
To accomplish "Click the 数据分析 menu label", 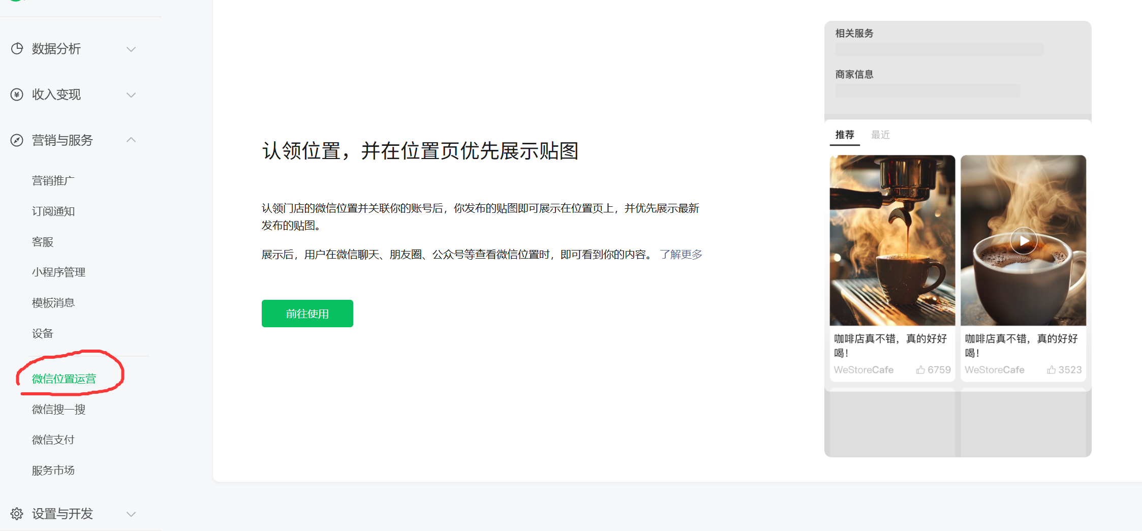I will [56, 49].
